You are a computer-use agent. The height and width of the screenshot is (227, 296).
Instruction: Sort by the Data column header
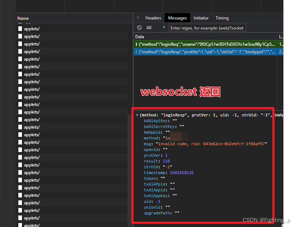(205, 37)
